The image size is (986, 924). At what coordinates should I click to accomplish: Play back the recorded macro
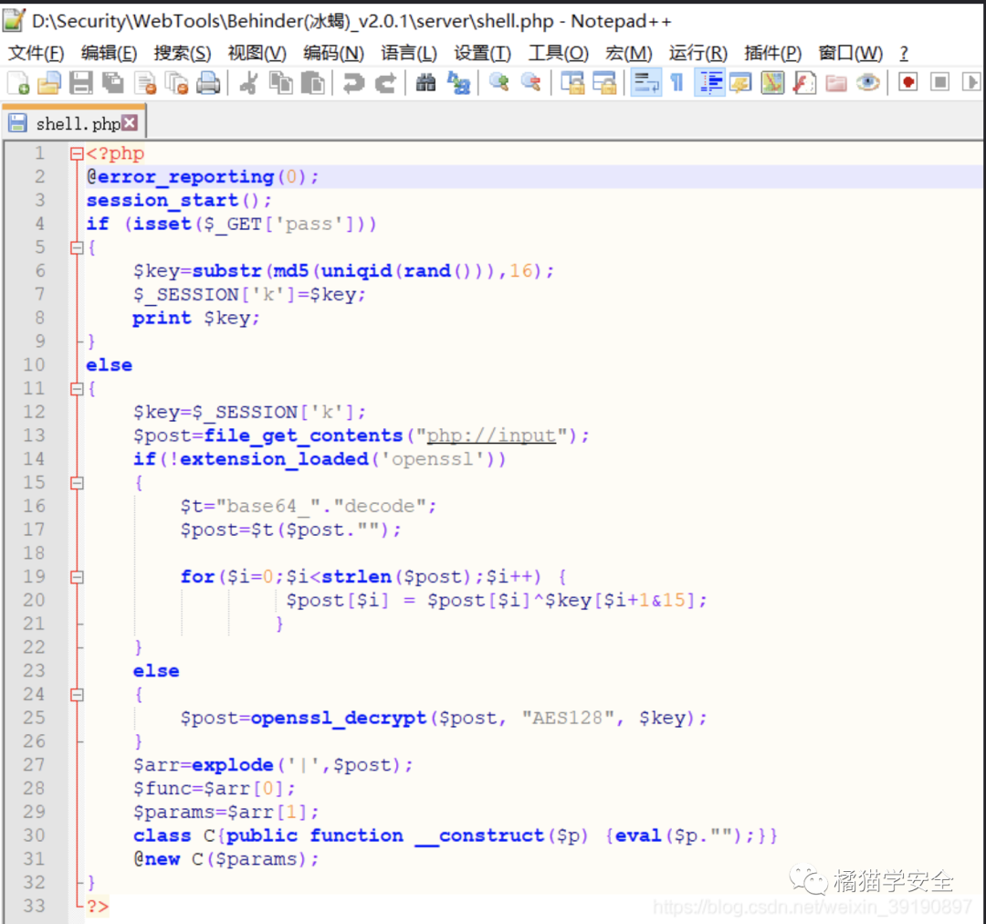coord(970,83)
